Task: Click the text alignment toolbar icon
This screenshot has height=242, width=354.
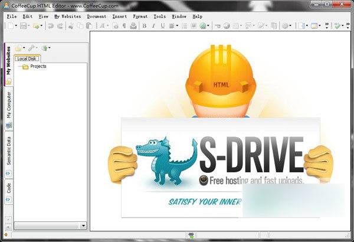Action: [172, 26]
